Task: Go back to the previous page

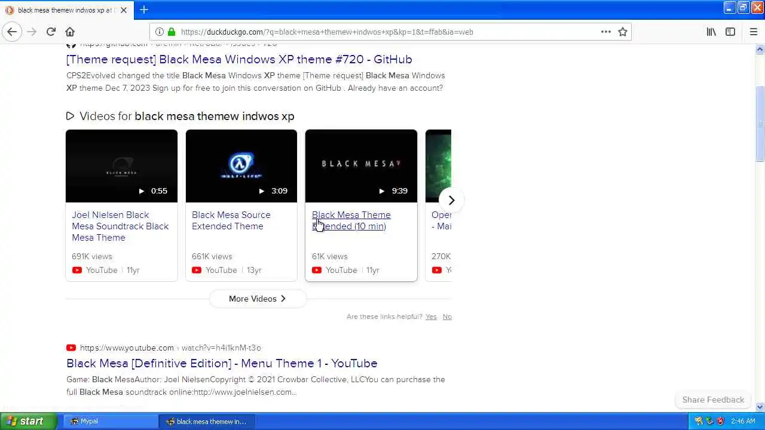Action: tap(12, 32)
